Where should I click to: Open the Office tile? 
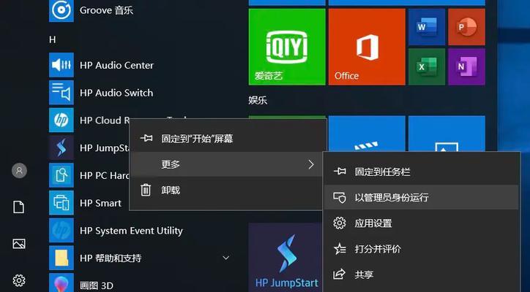(x=367, y=47)
